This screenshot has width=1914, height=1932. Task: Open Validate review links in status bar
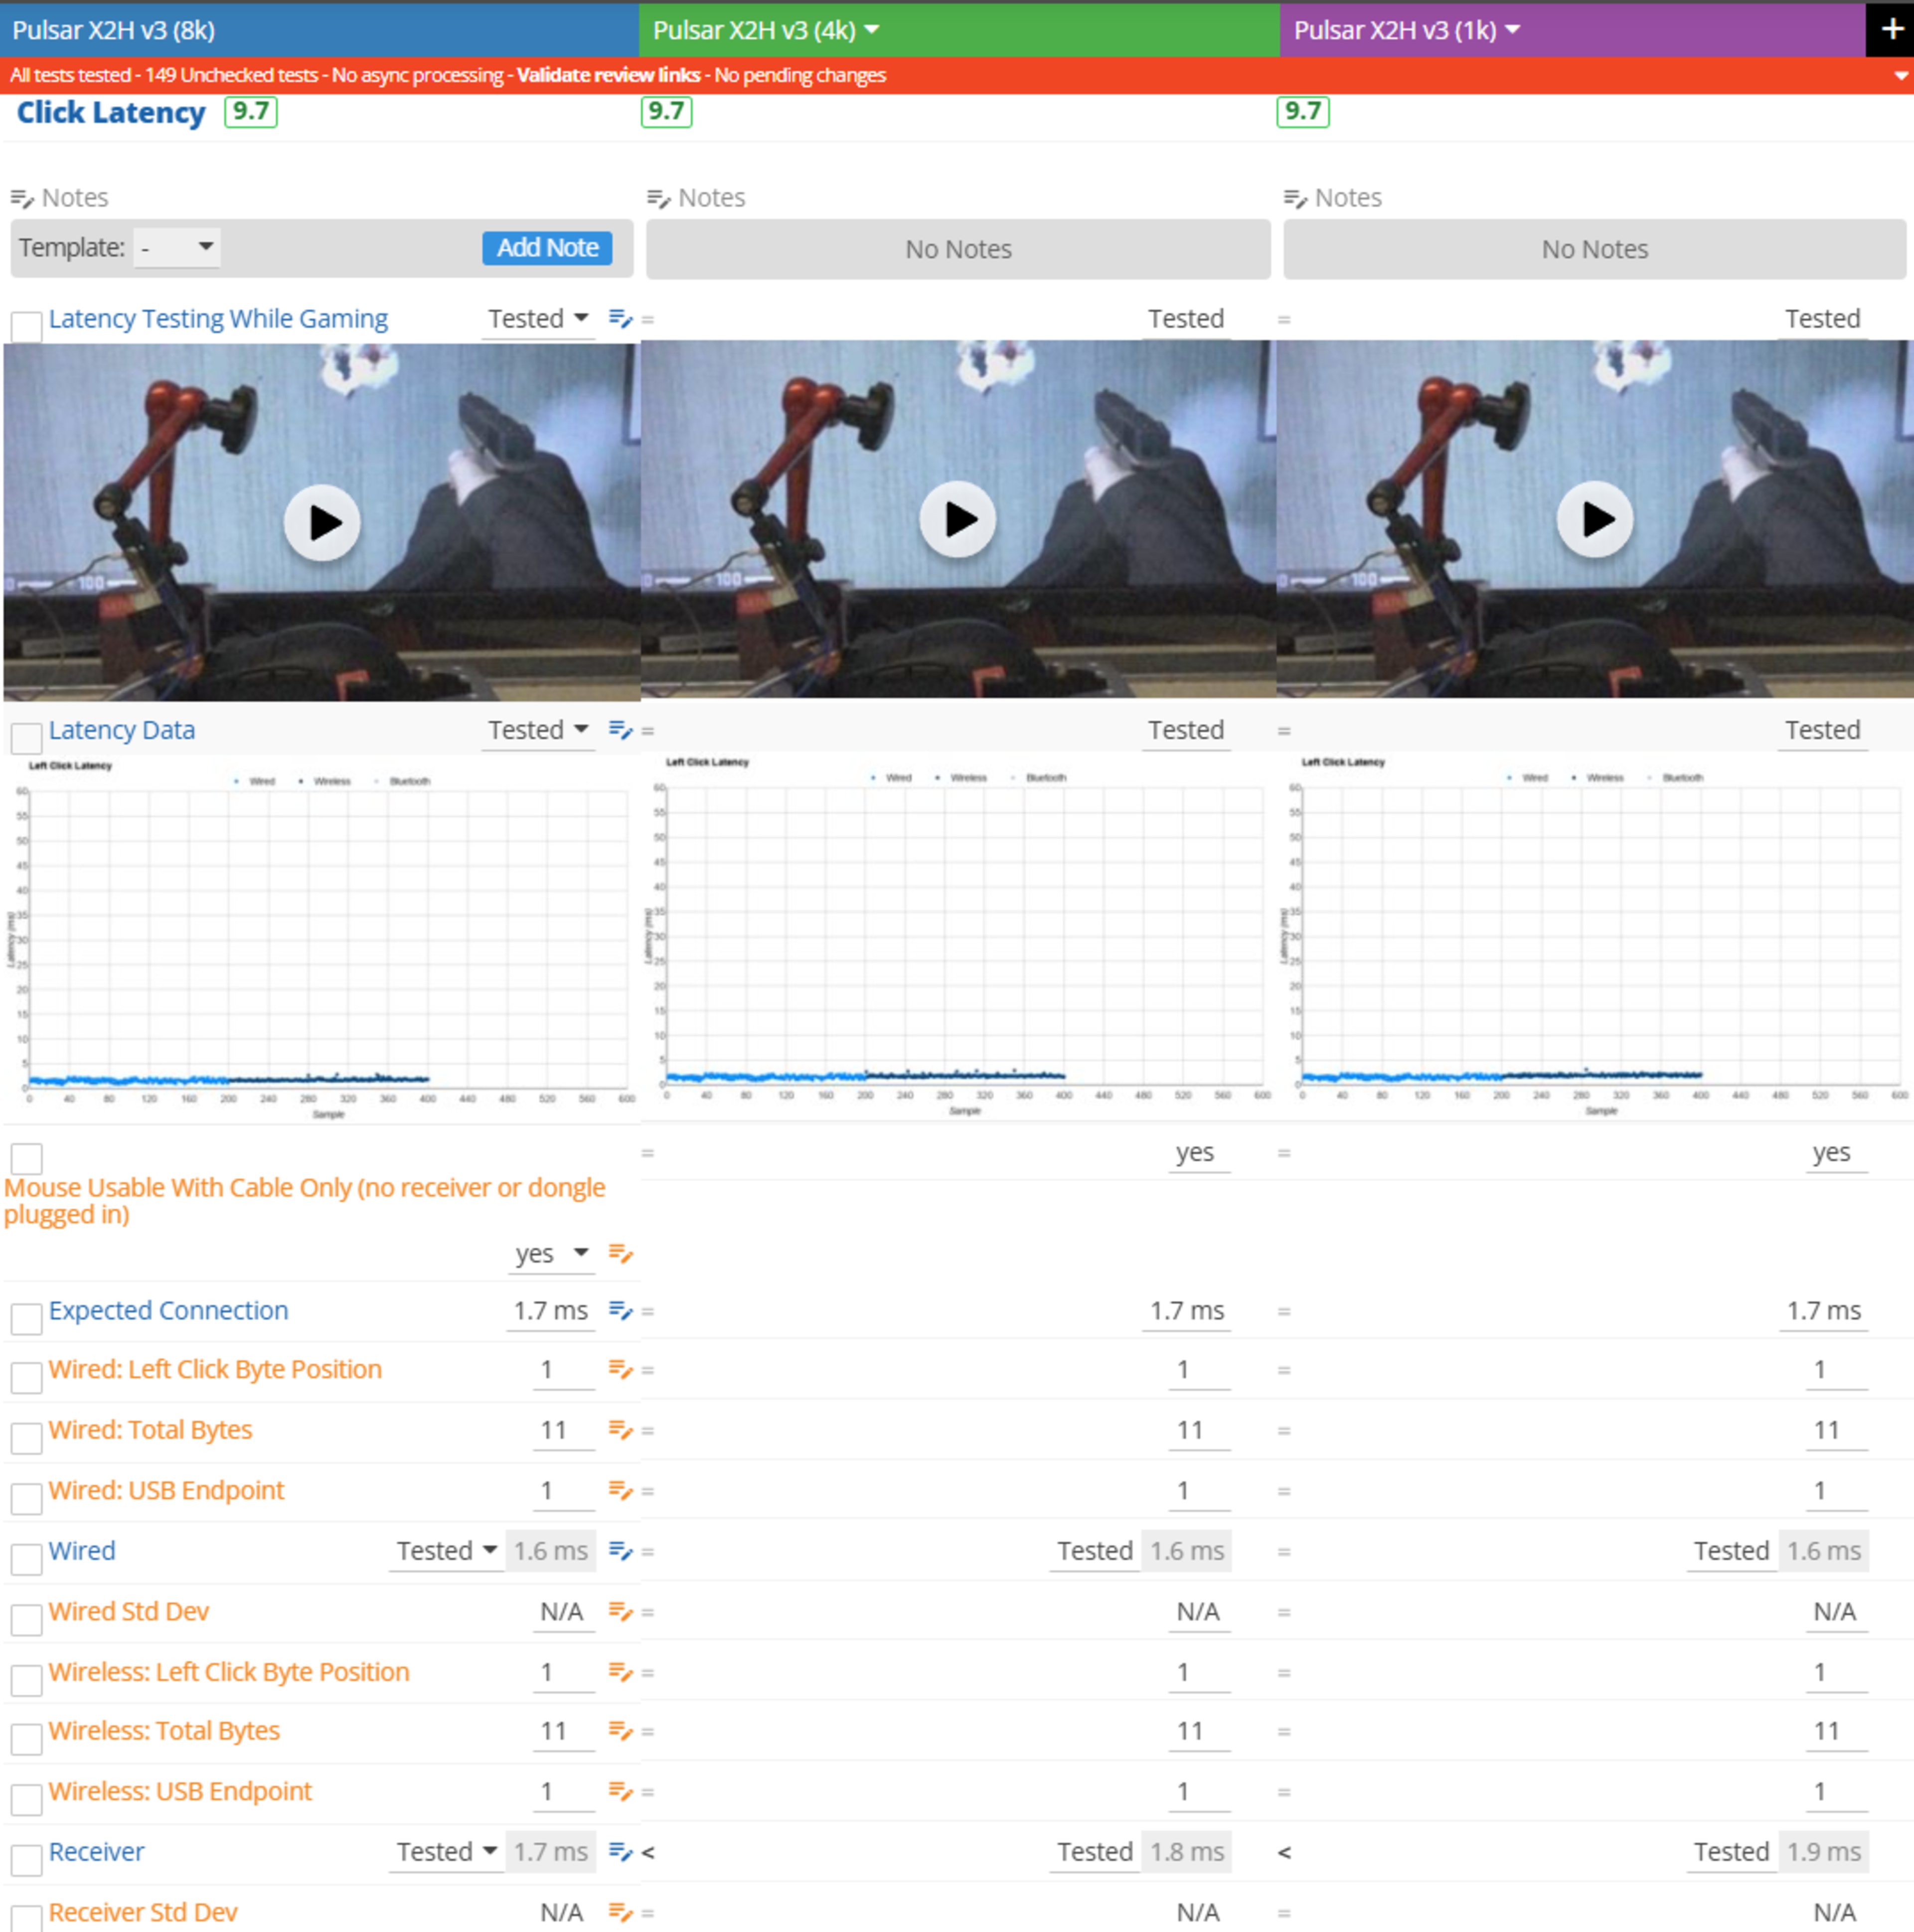point(608,75)
